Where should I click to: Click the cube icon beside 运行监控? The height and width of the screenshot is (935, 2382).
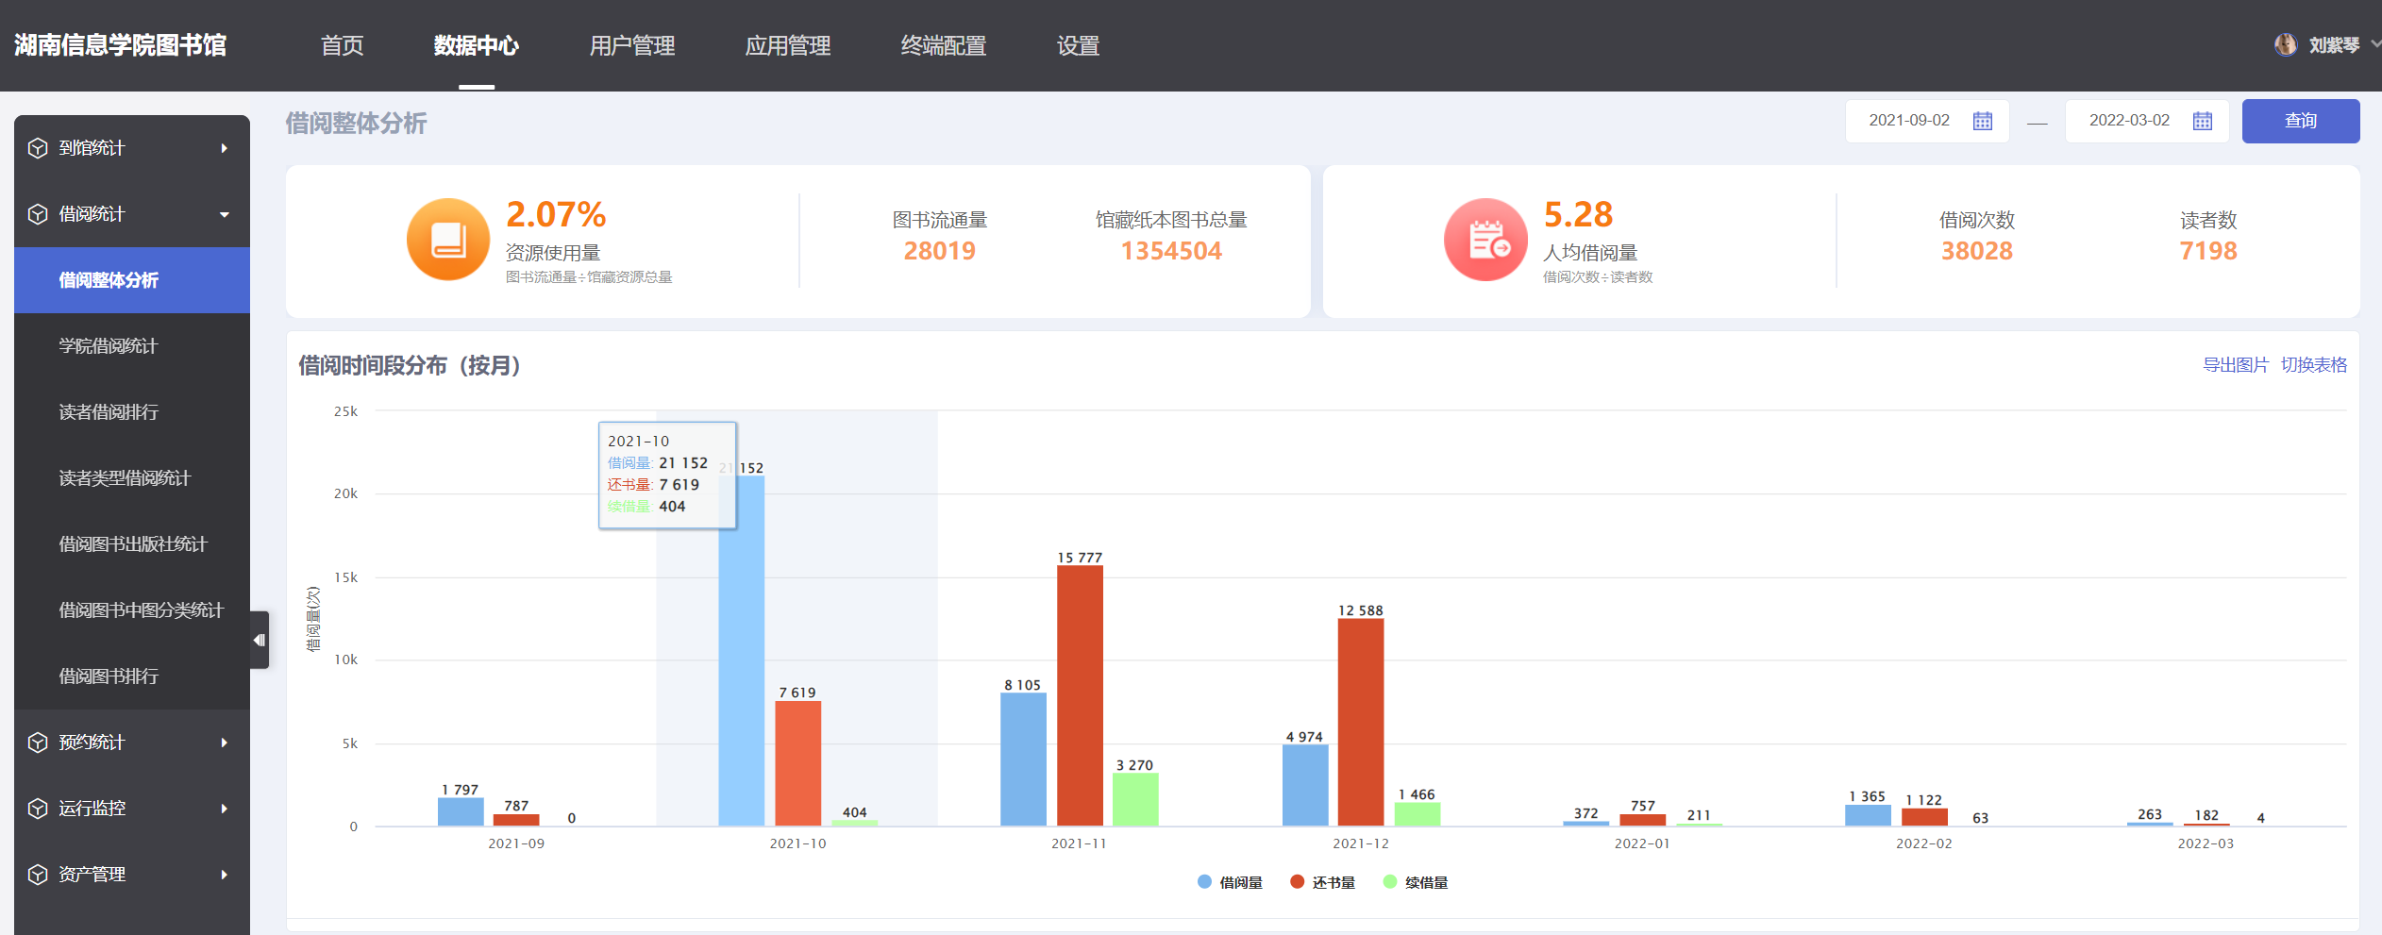(x=38, y=809)
